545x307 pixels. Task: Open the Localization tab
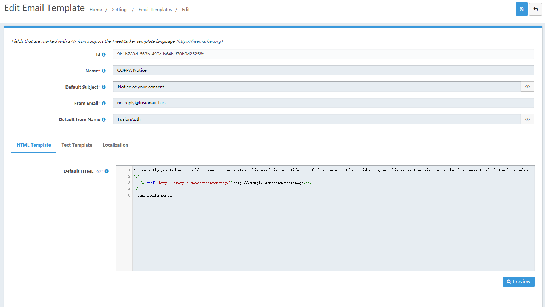115,145
